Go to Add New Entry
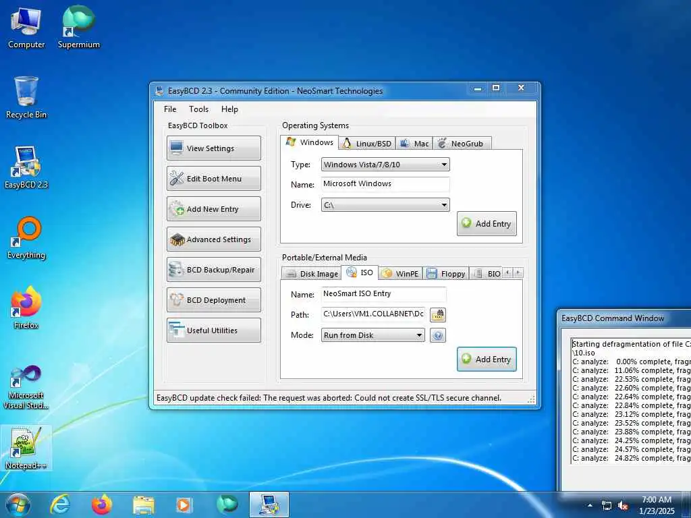The width and height of the screenshot is (691, 518). coord(214,209)
